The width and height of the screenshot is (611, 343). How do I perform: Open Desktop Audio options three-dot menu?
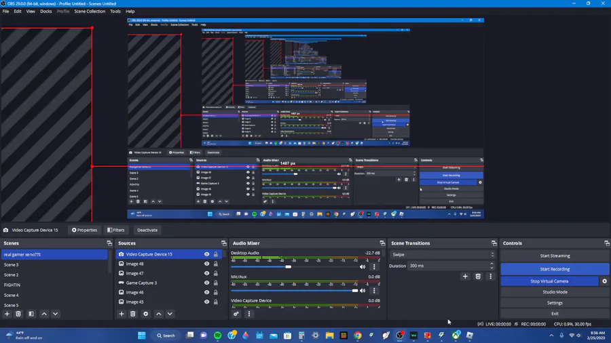374,267
